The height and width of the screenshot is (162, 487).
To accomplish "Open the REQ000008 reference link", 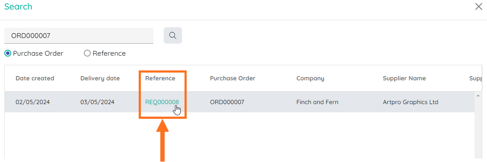I will tap(162, 102).
